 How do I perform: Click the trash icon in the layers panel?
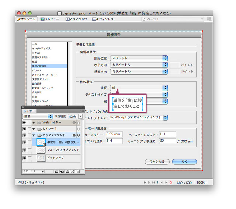pyautogui.click(x=79, y=171)
